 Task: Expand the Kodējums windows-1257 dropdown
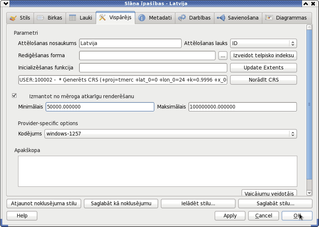[171, 134]
